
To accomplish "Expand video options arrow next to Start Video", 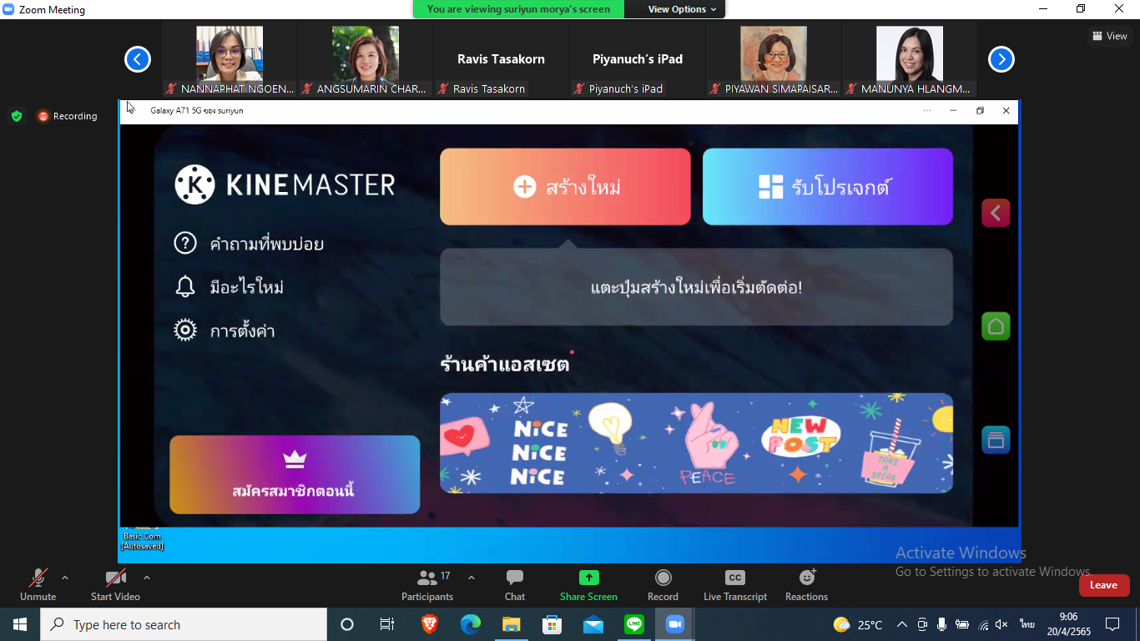I will (x=147, y=578).
